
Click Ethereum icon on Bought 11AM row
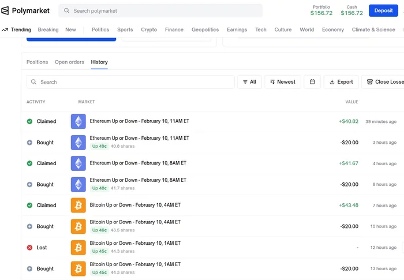point(78,143)
